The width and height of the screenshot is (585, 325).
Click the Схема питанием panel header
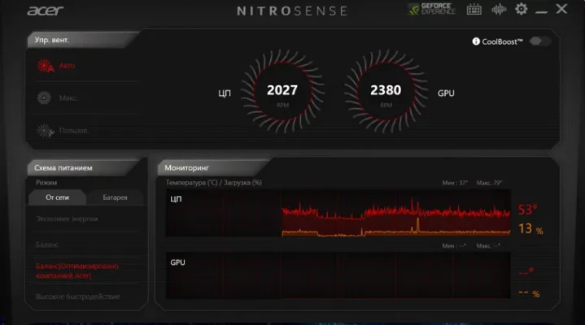point(82,168)
